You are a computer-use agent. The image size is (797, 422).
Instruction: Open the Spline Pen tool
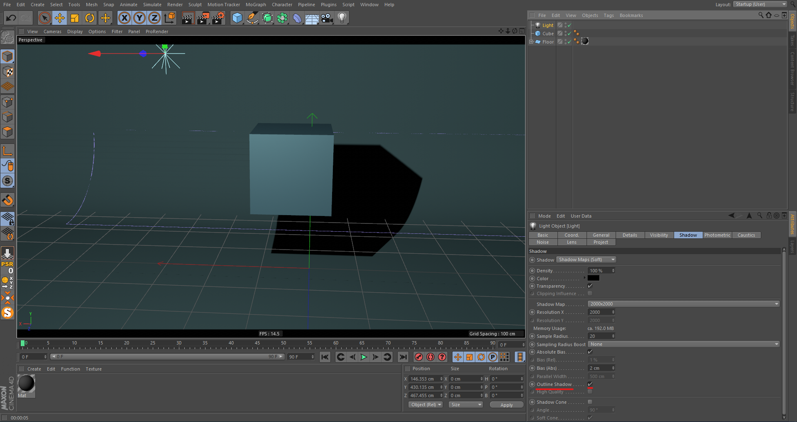pos(252,18)
